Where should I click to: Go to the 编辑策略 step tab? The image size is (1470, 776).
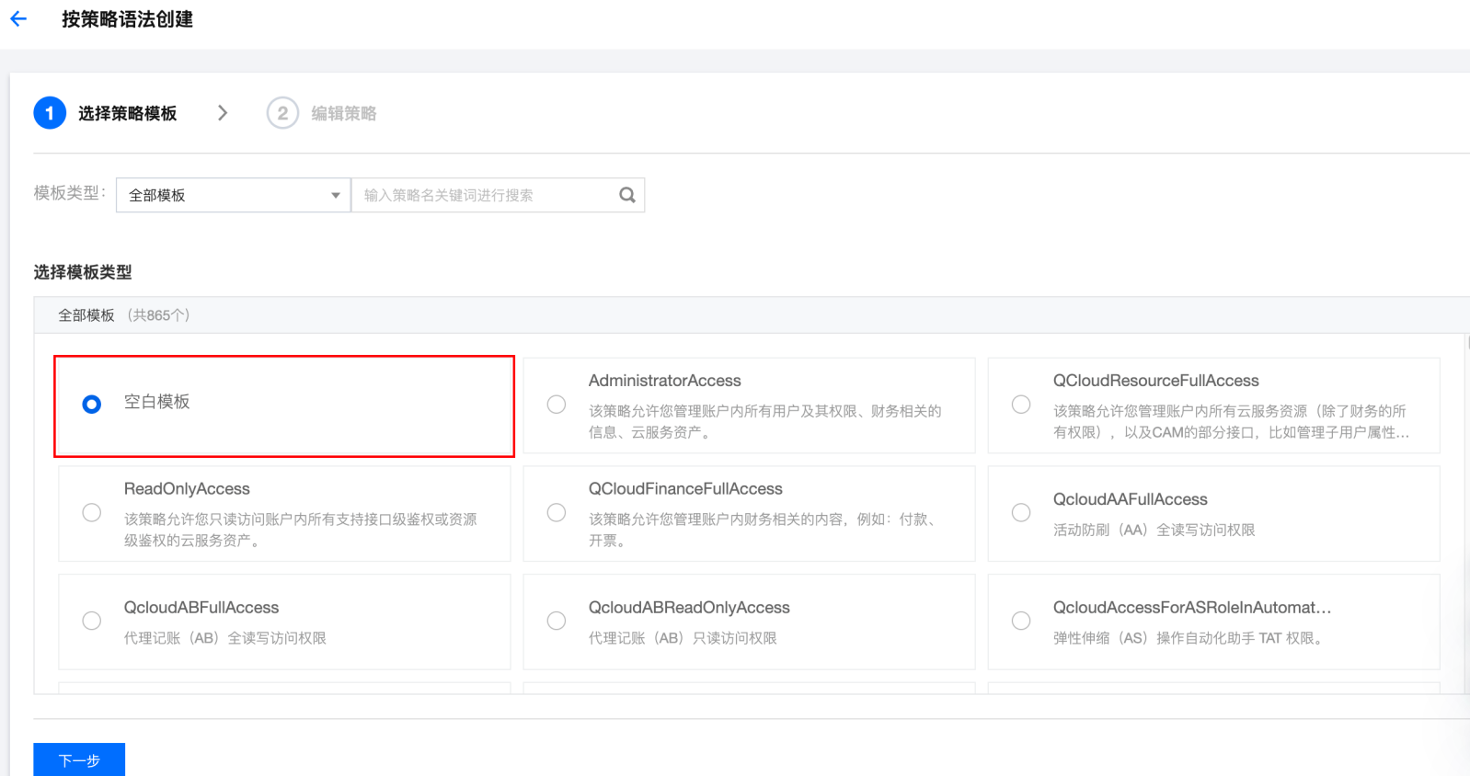click(343, 113)
